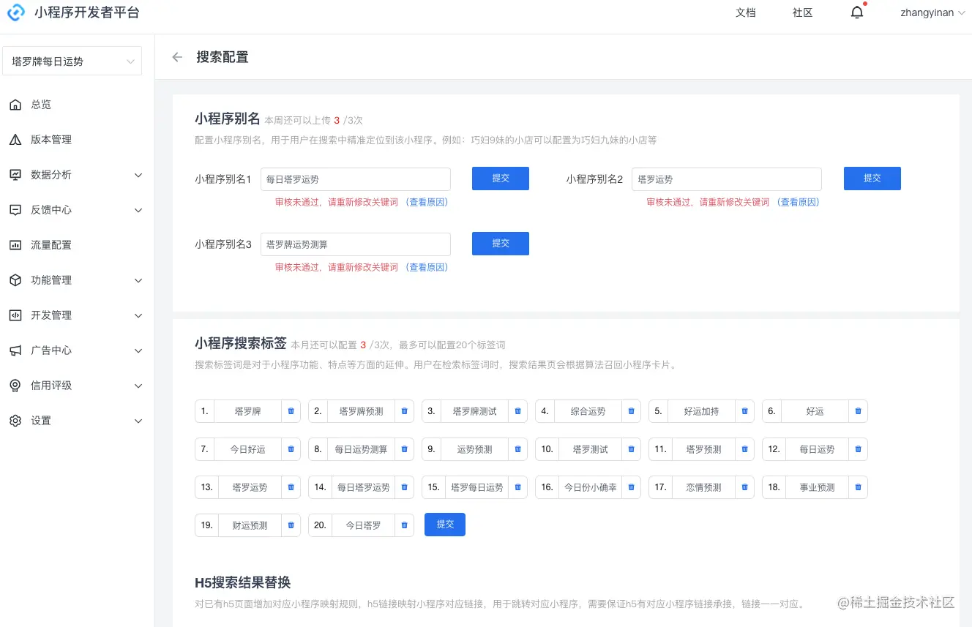Click the H5搜索结果替换 heading

click(243, 582)
